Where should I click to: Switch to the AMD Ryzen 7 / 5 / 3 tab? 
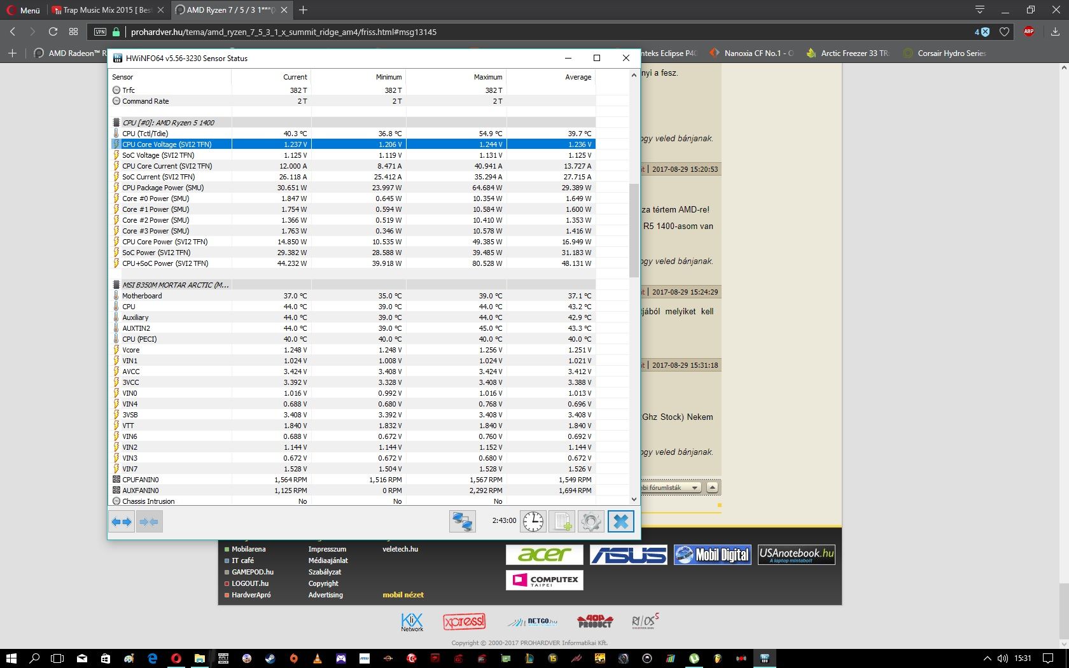pos(231,10)
